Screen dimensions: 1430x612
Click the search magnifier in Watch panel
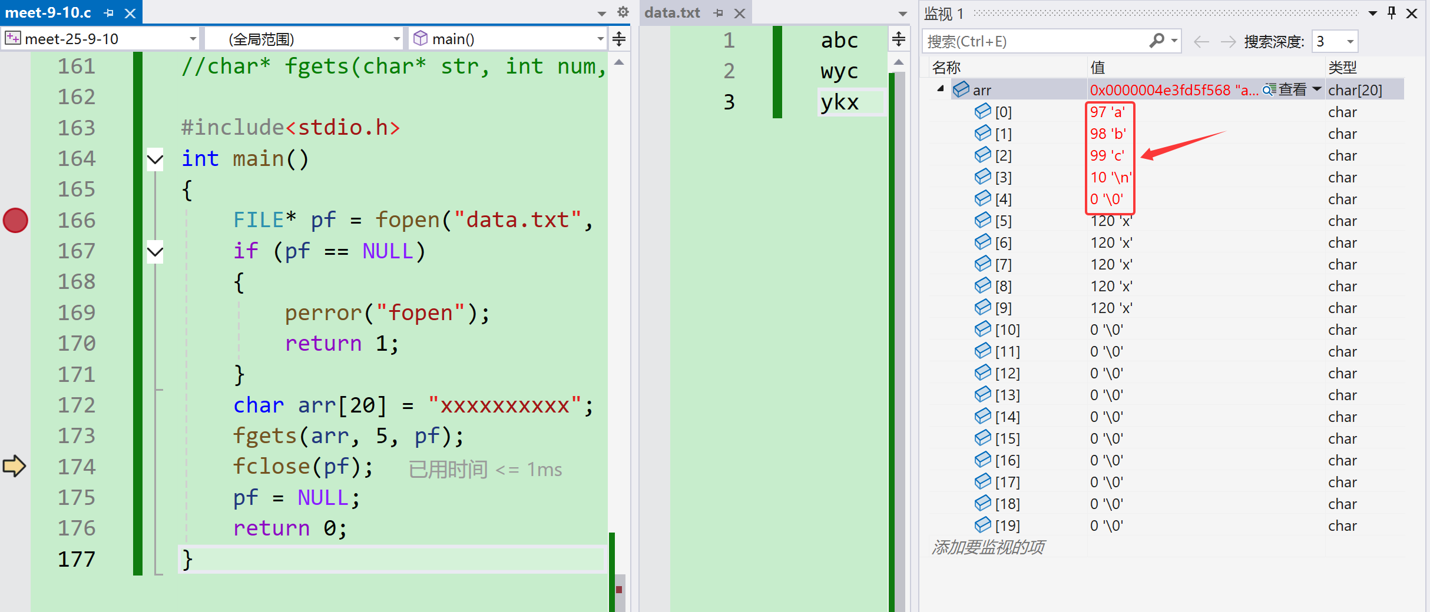1157,41
